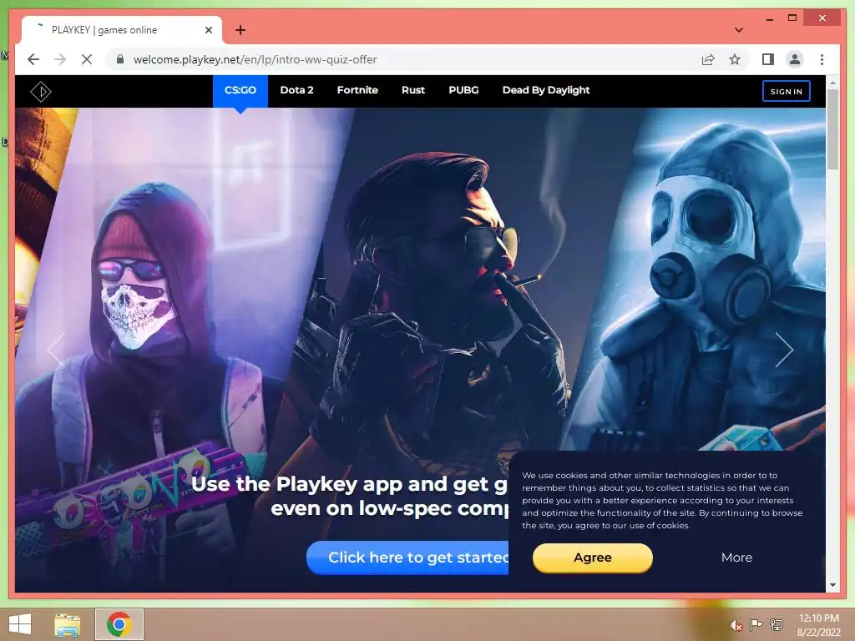Click 'Click here to get started' button
Viewport: 855px width, 641px height.
[x=407, y=558]
